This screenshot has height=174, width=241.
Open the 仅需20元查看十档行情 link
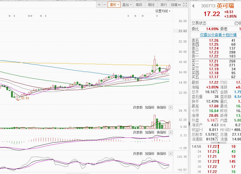218,35
